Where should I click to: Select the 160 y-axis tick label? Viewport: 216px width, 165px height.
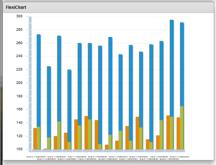coord(19,110)
